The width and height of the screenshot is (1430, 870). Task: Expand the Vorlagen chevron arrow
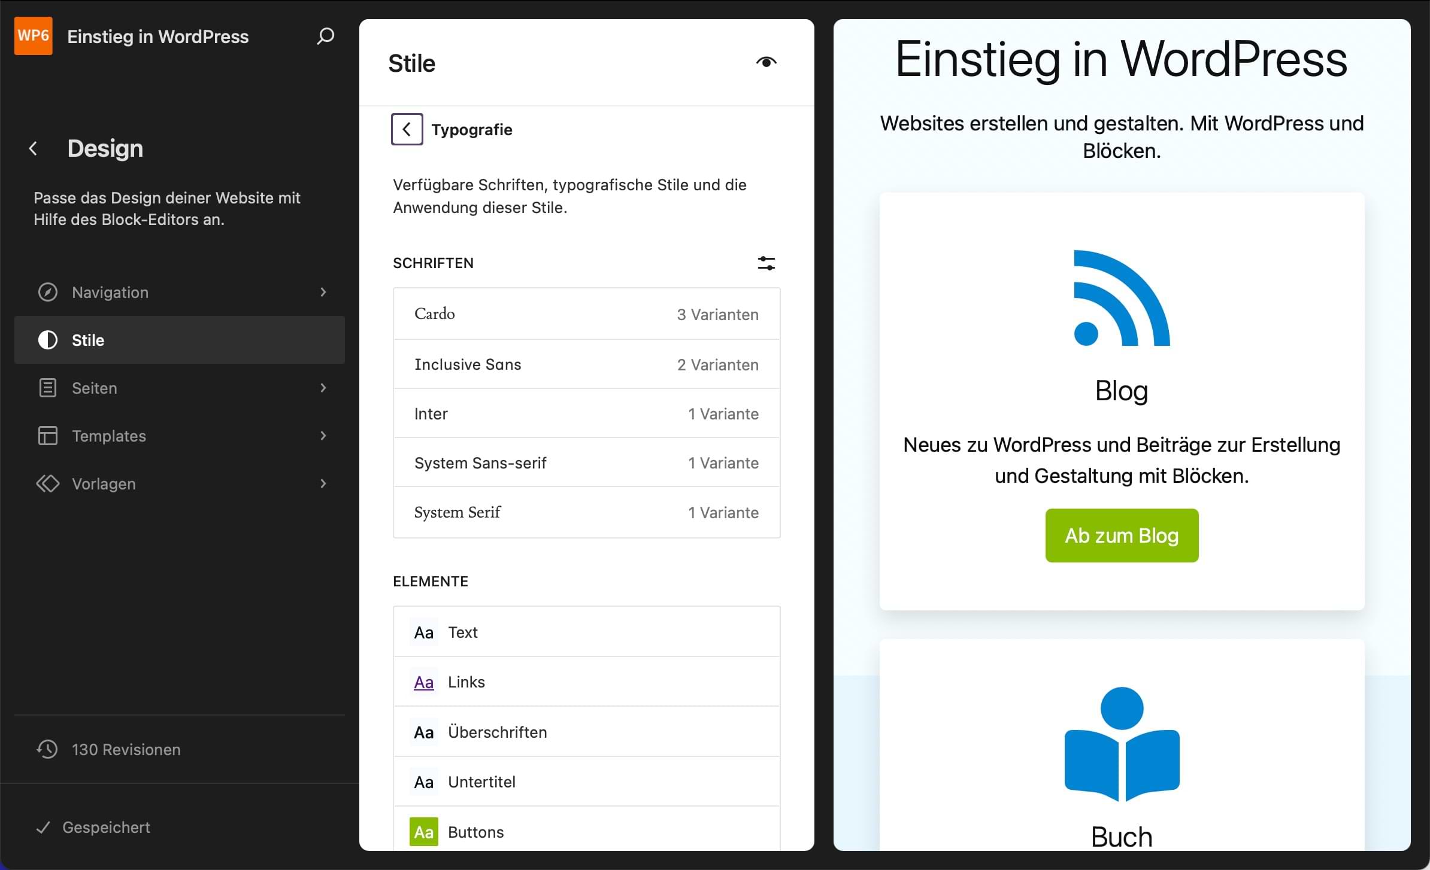323,483
